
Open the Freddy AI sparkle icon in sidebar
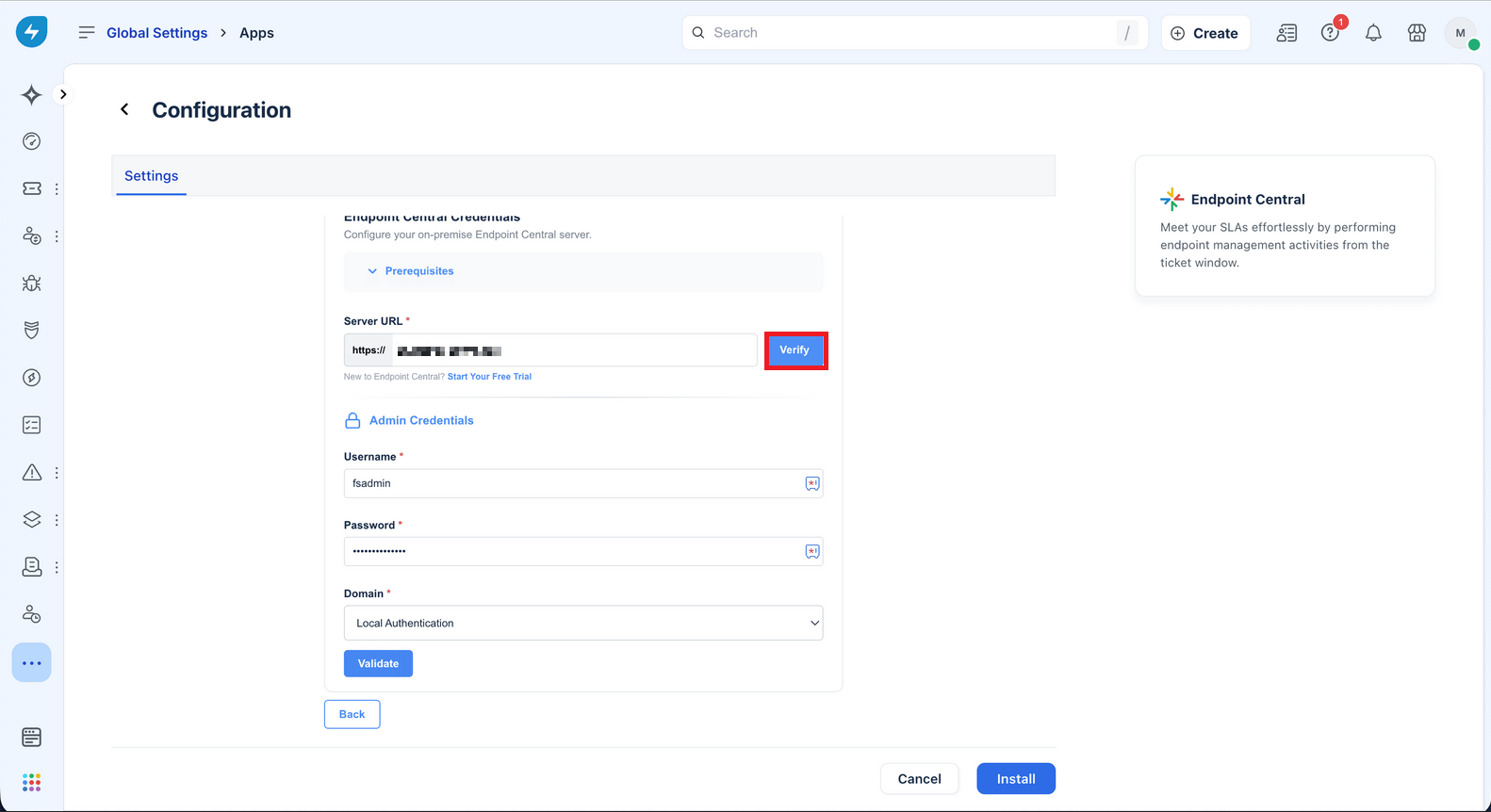coord(31,94)
